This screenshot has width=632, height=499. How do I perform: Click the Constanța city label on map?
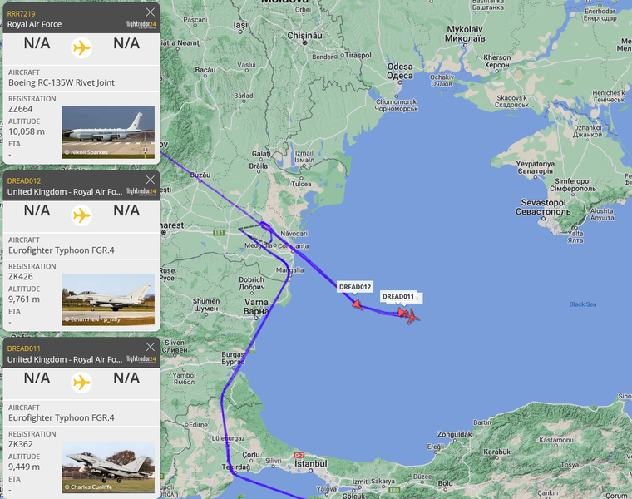click(293, 246)
